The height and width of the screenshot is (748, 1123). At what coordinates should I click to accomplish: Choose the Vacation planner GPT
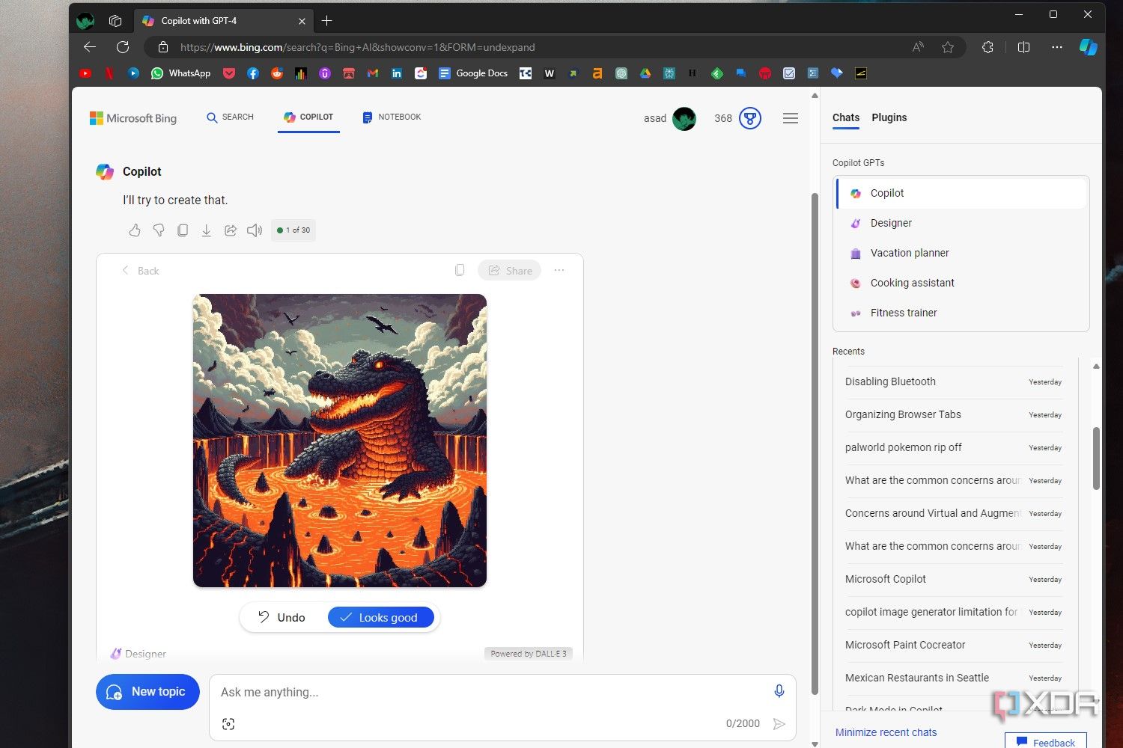(x=961, y=253)
